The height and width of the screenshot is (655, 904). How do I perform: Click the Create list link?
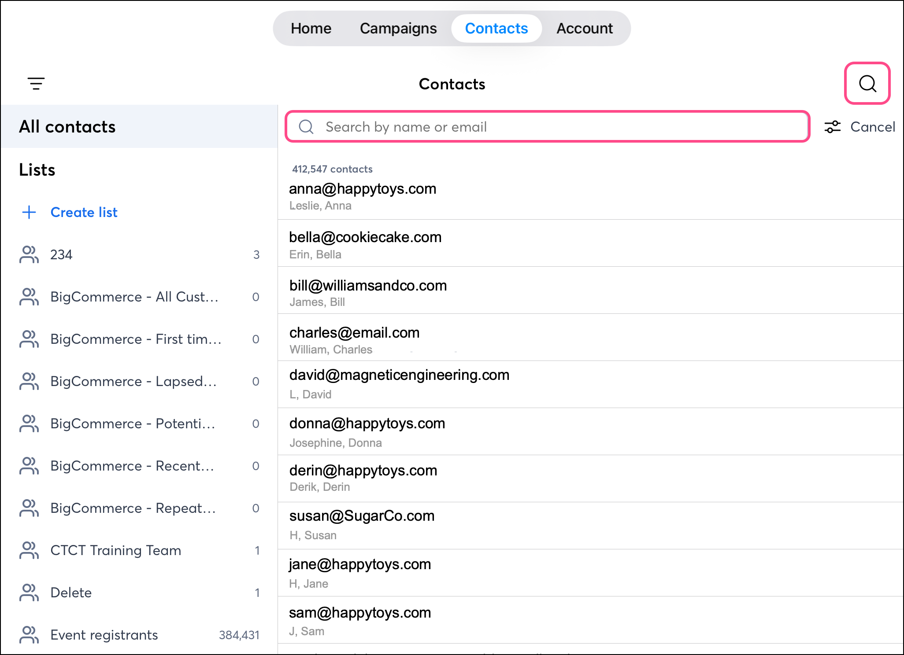point(84,212)
